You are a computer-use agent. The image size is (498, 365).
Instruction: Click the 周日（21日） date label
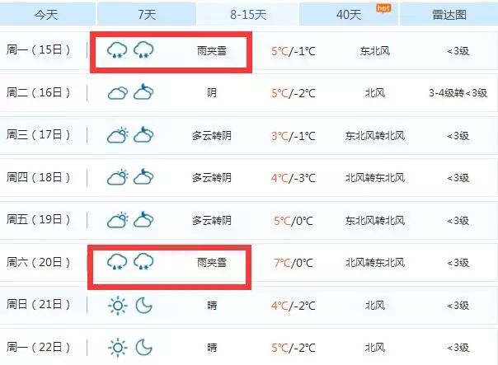click(39, 306)
